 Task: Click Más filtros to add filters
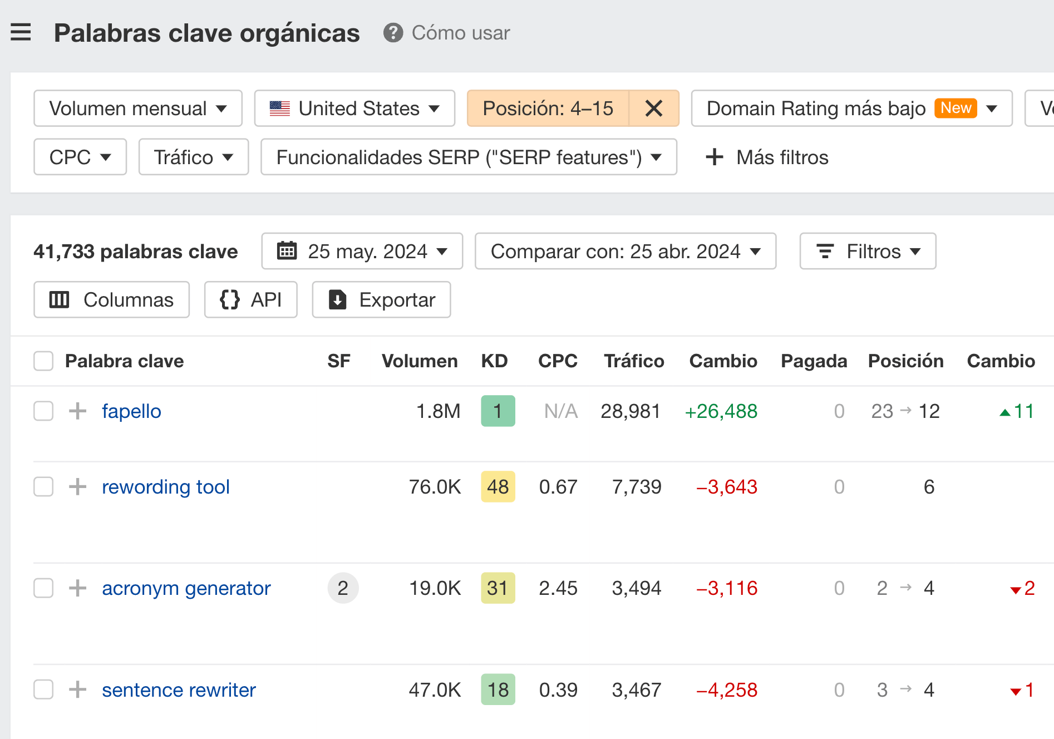767,157
